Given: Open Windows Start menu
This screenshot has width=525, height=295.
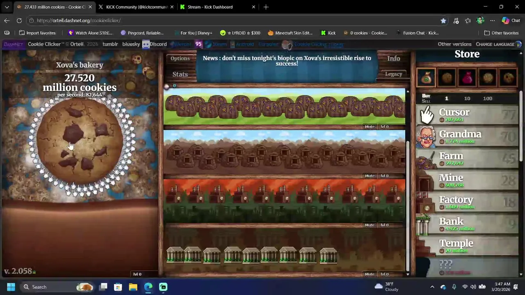Looking at the screenshot, I should tap(11, 287).
